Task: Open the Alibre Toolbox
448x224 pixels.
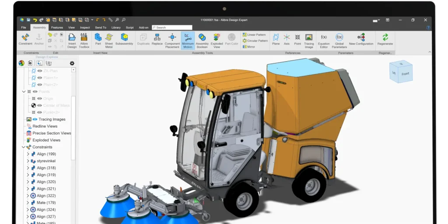Action: pyautogui.click(x=84, y=39)
